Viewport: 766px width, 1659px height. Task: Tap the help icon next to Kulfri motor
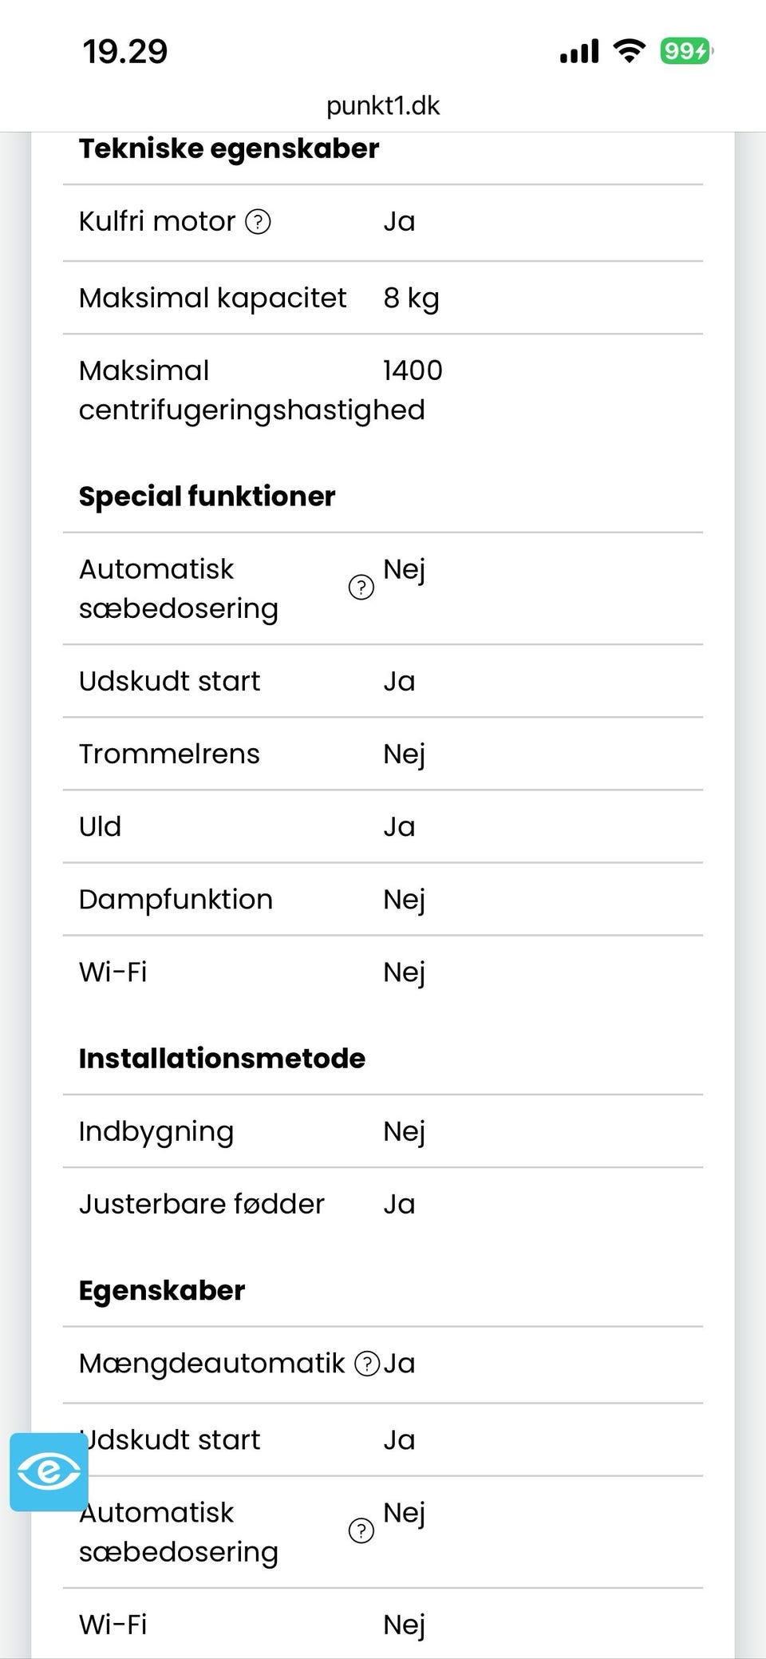258,221
